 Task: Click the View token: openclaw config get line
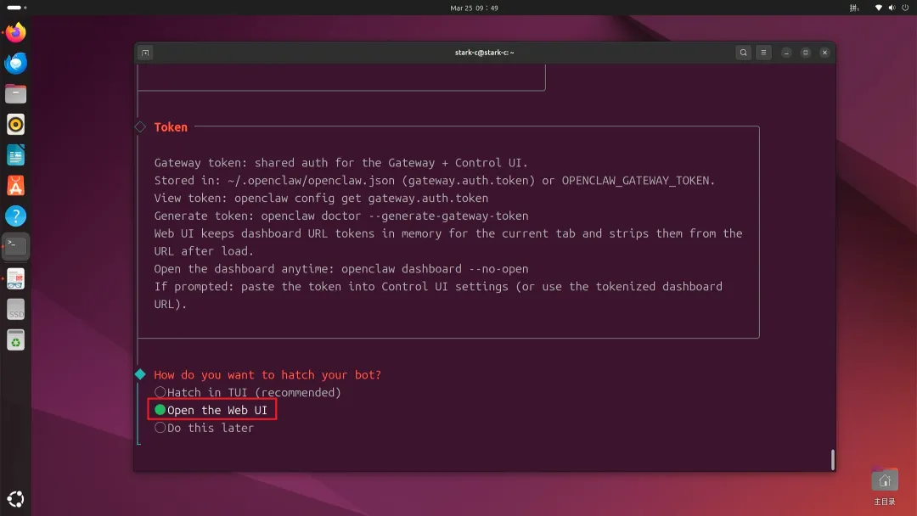[321, 198]
